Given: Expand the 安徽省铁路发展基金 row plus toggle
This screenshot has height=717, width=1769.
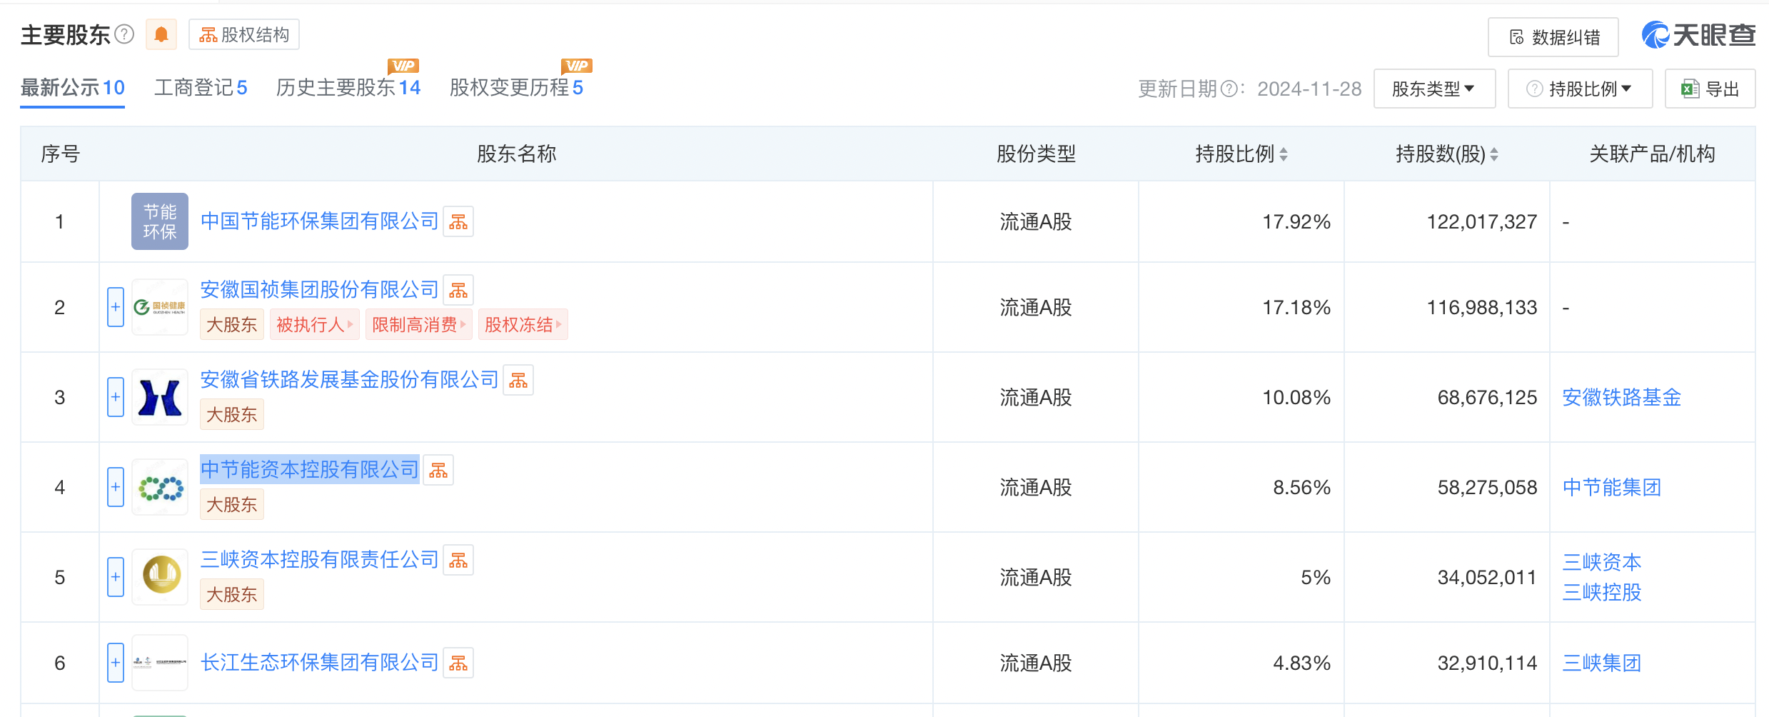Looking at the screenshot, I should point(116,397).
